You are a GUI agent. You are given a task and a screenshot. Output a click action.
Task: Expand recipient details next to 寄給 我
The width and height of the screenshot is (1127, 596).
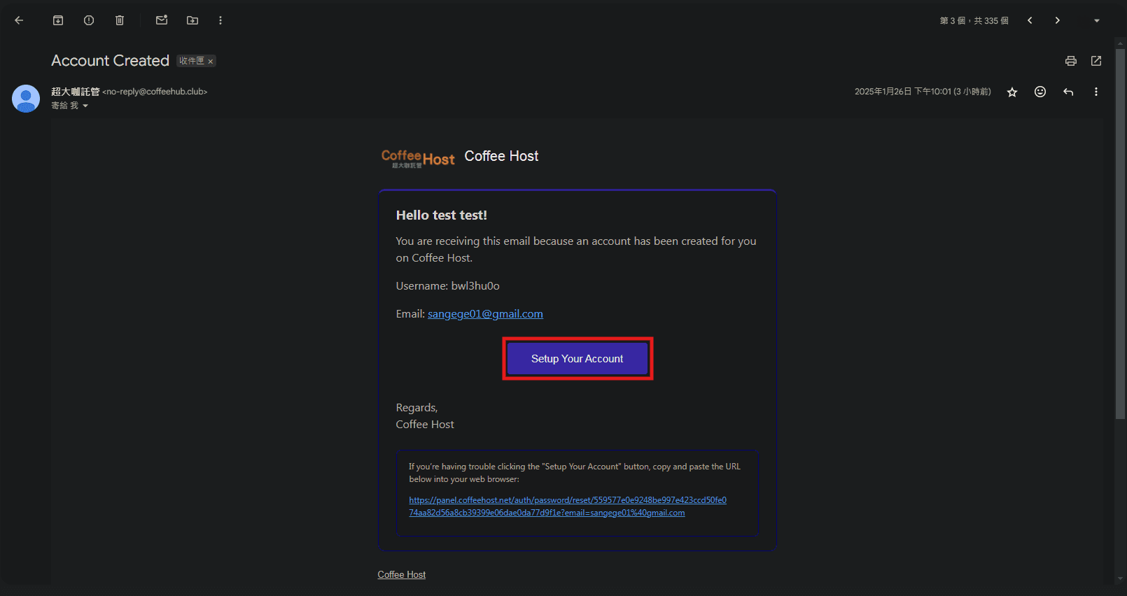click(x=85, y=106)
